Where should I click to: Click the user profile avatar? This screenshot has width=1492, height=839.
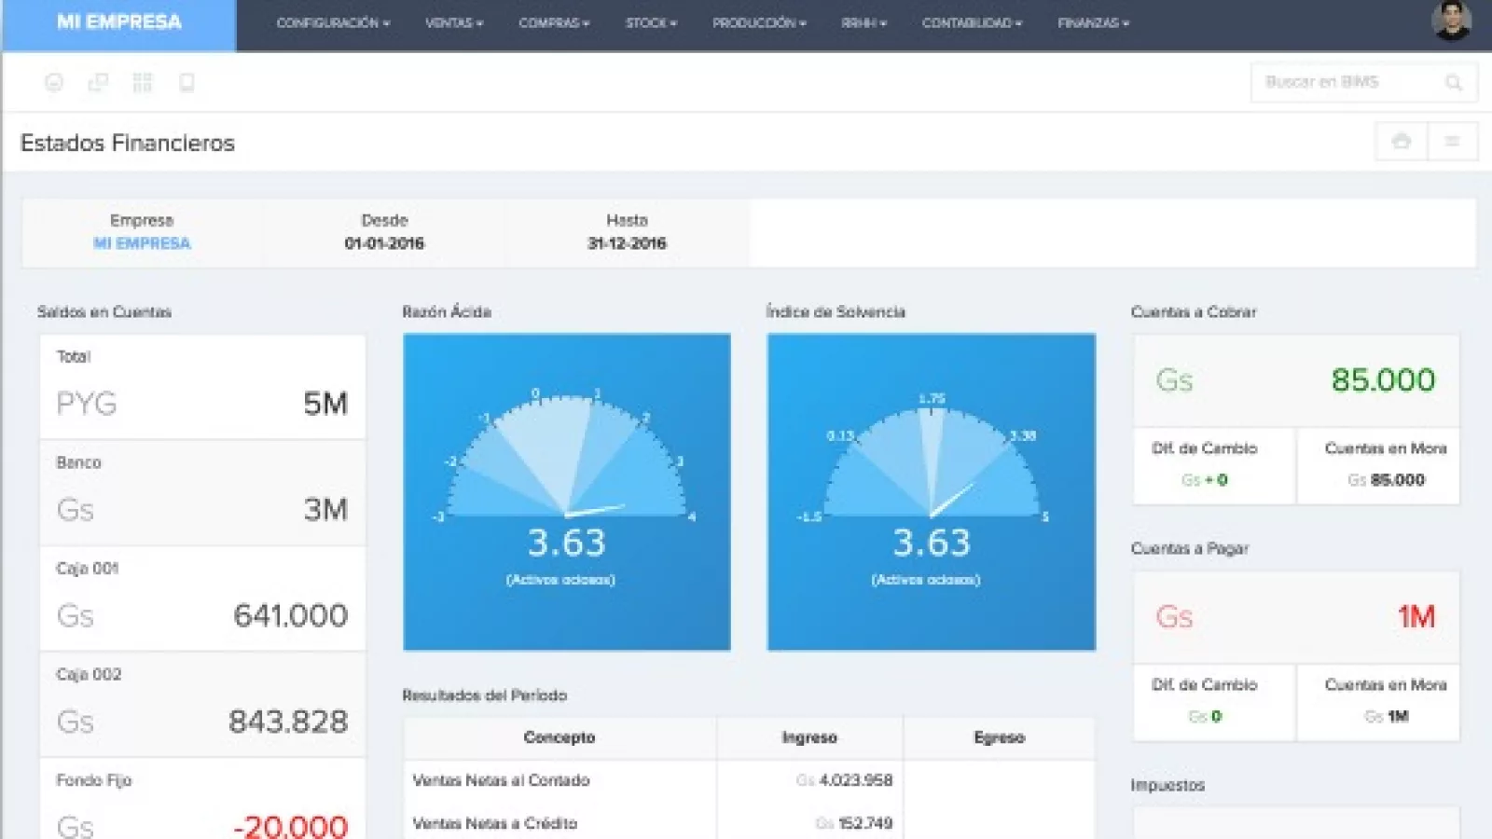(1451, 21)
